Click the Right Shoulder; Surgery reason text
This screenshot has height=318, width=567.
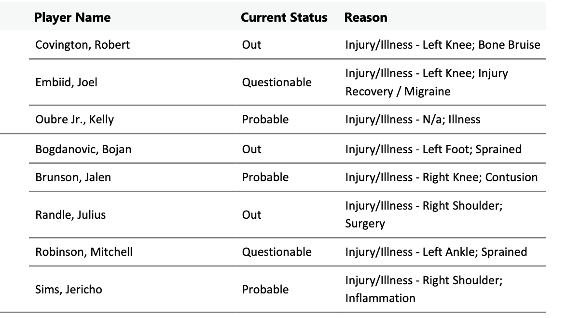[424, 215]
